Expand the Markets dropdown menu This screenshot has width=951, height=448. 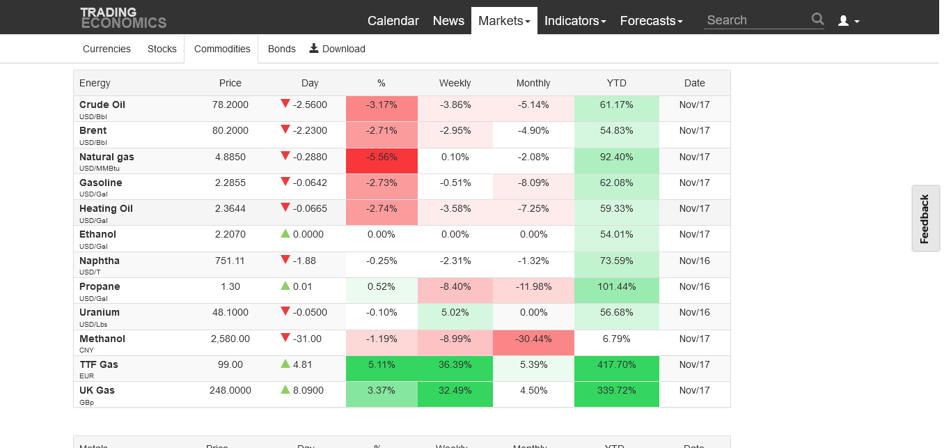[x=504, y=21]
